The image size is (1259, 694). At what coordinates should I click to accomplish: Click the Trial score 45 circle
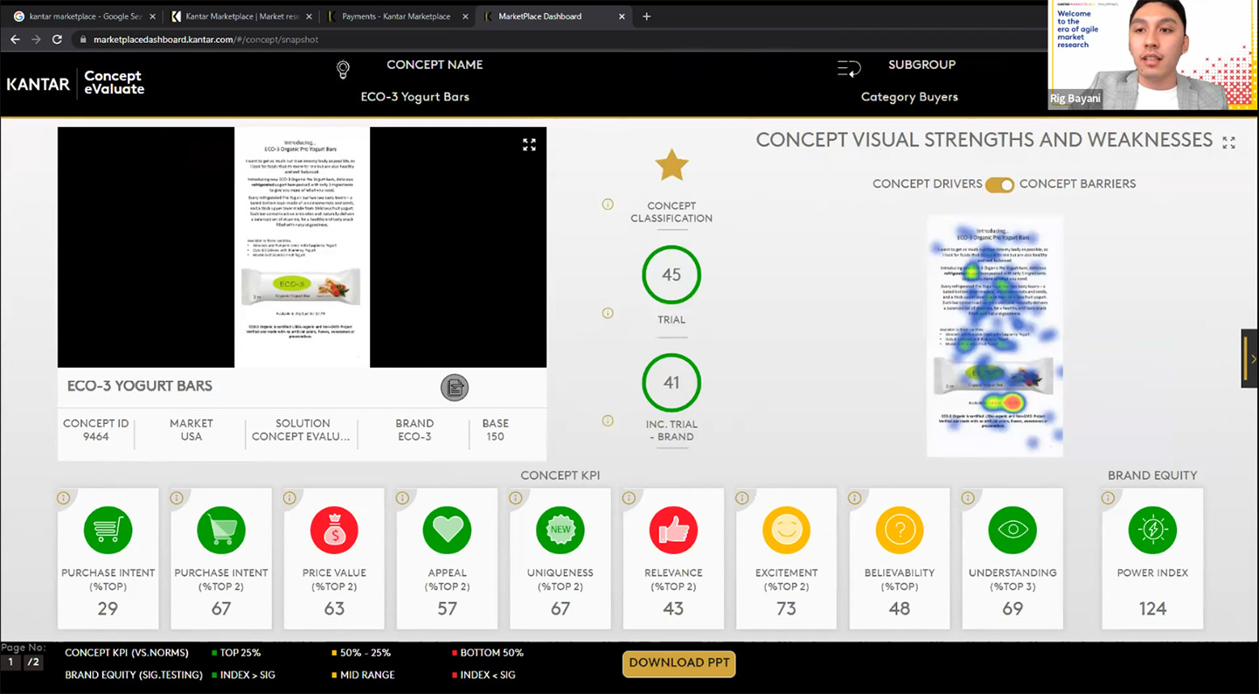coord(671,275)
